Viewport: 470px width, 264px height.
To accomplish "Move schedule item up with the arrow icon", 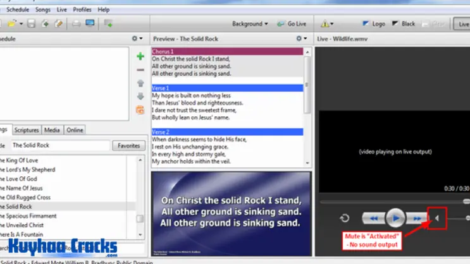I will click(x=140, y=83).
